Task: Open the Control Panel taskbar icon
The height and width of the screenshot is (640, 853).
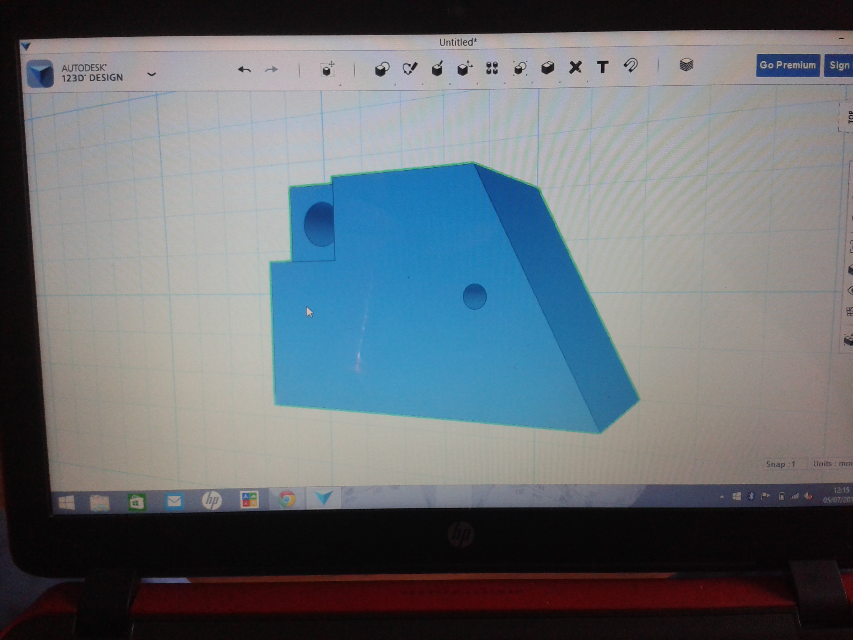Action: pos(249,500)
